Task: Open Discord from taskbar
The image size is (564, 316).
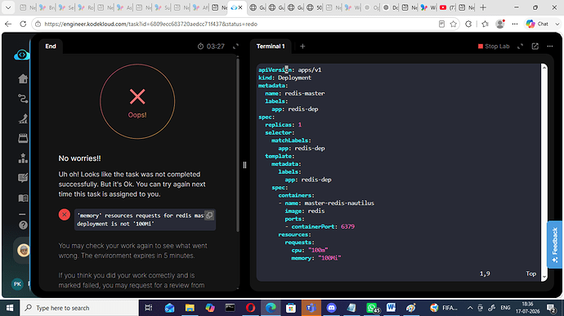Action: pos(331,308)
